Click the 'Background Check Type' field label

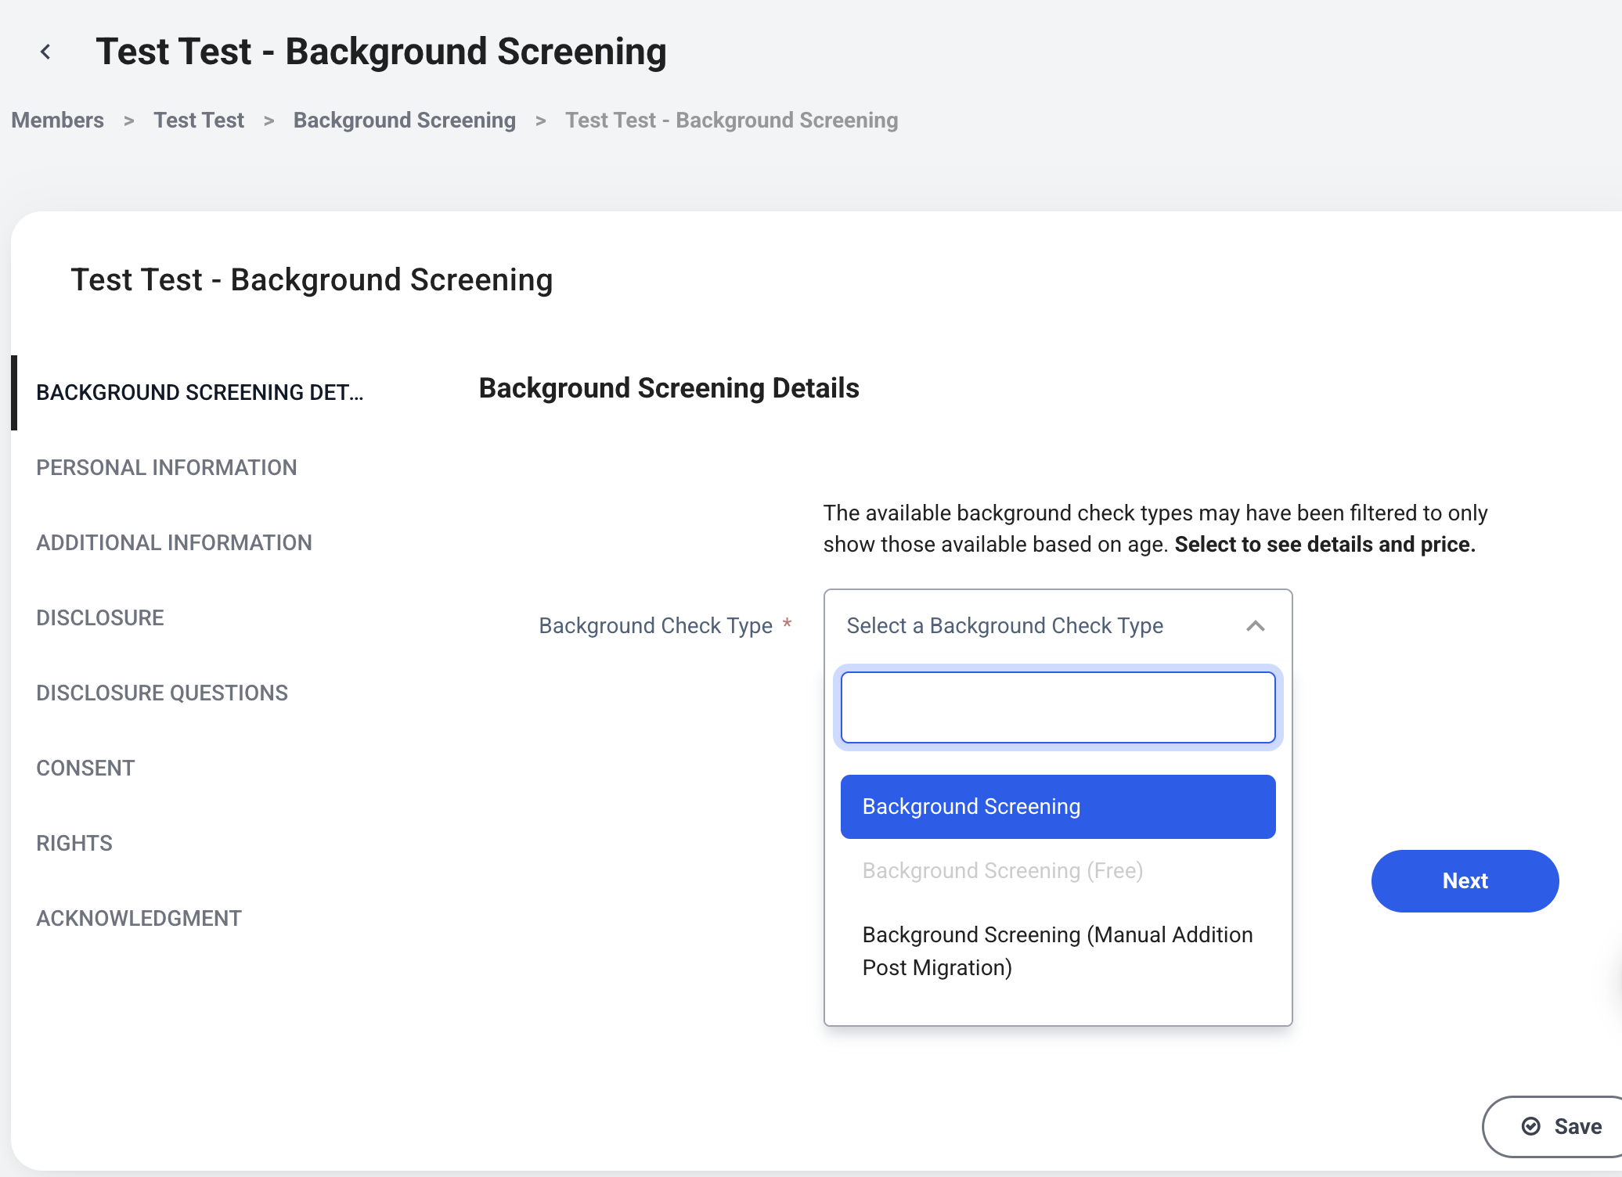655,626
